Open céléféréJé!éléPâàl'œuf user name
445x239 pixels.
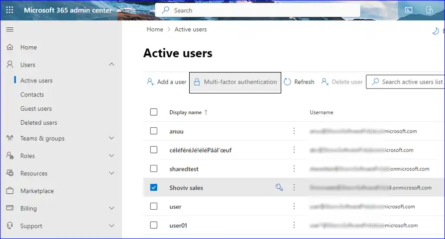(201, 150)
